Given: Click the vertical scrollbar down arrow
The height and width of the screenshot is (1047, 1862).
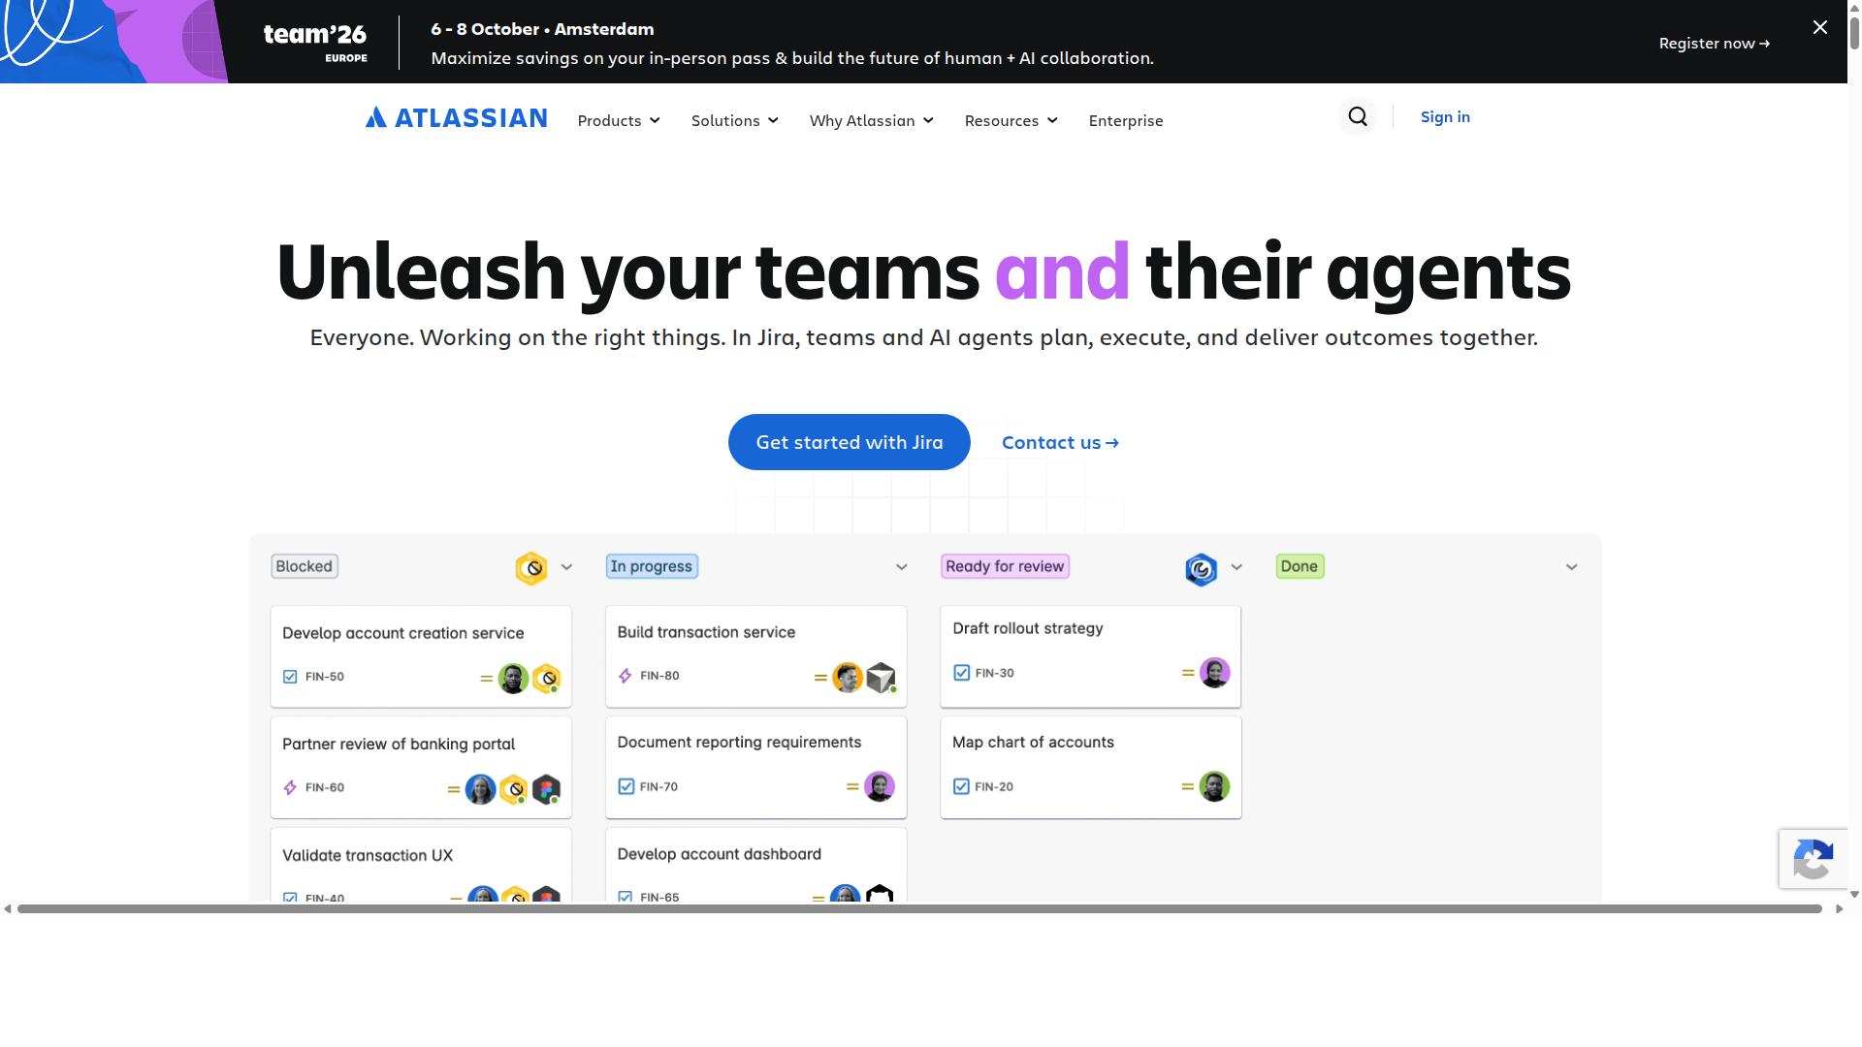Looking at the screenshot, I should tap(1854, 895).
